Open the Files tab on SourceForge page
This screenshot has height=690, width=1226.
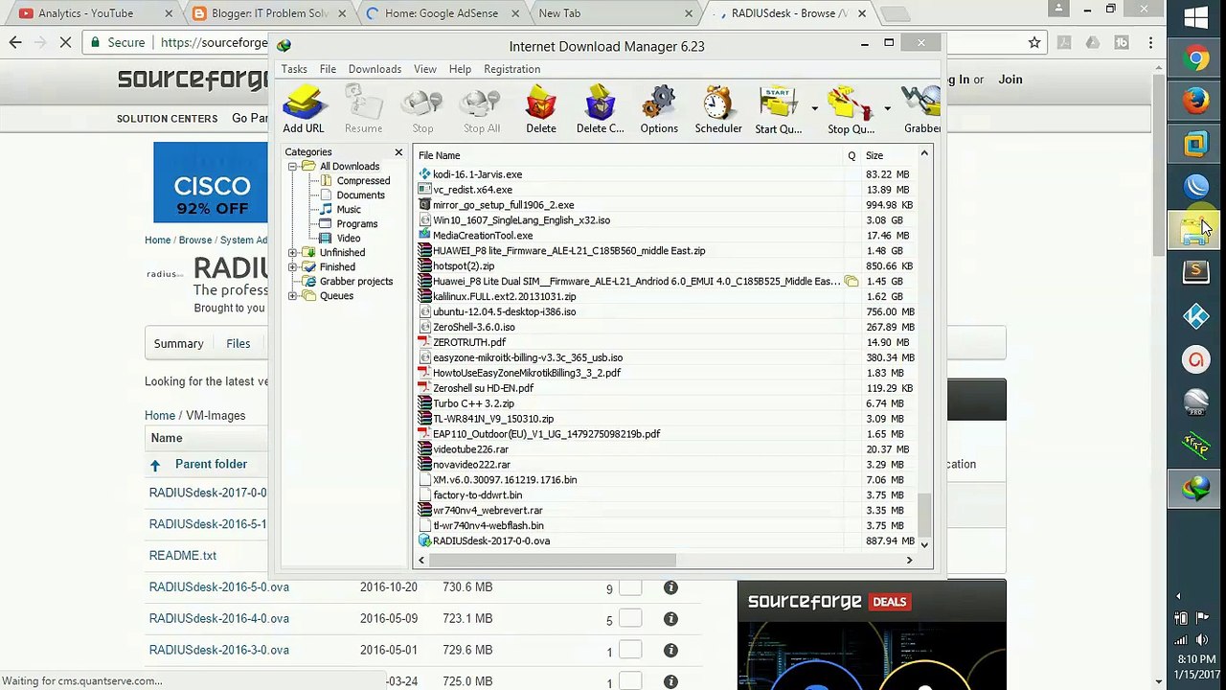(x=238, y=343)
